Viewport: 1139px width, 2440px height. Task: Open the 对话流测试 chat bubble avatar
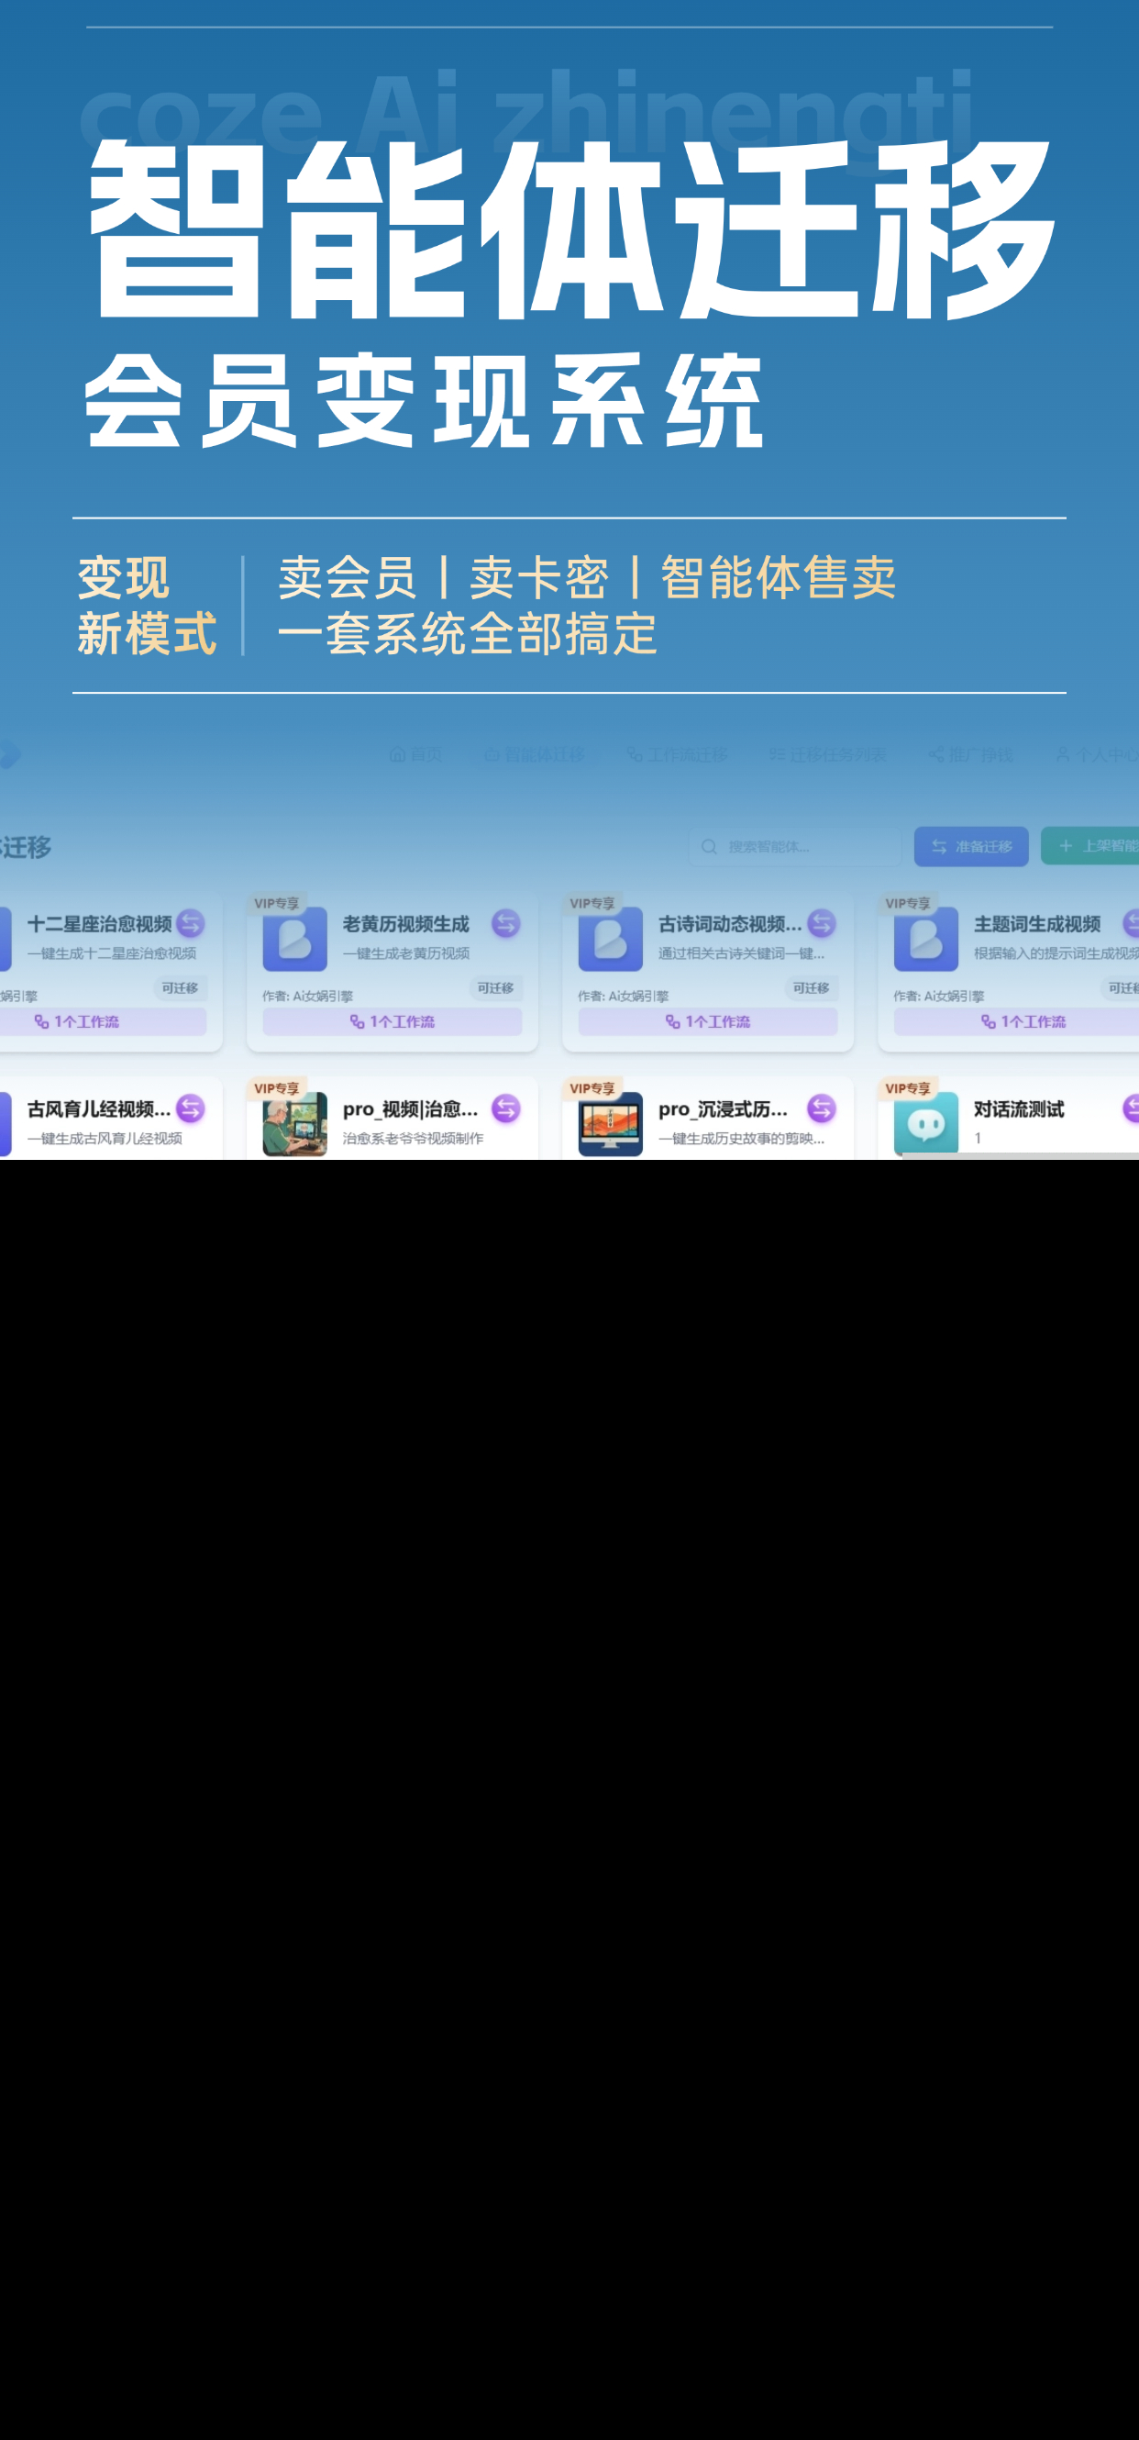tap(926, 1123)
